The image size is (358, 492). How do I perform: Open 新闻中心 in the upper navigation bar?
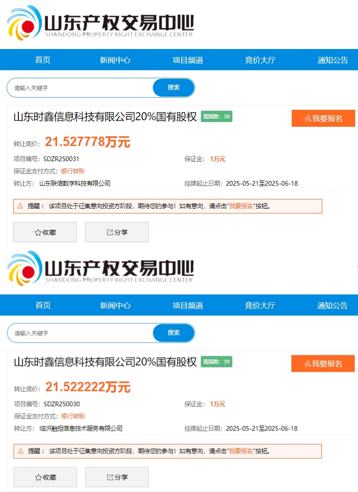(115, 60)
